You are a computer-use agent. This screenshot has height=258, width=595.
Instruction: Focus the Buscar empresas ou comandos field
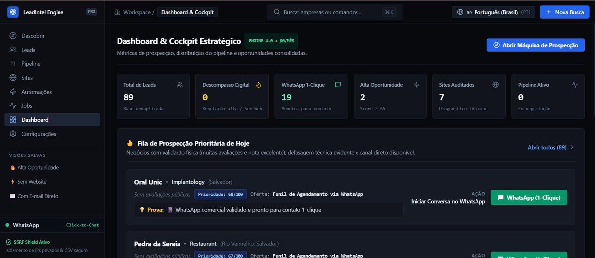tap(335, 12)
